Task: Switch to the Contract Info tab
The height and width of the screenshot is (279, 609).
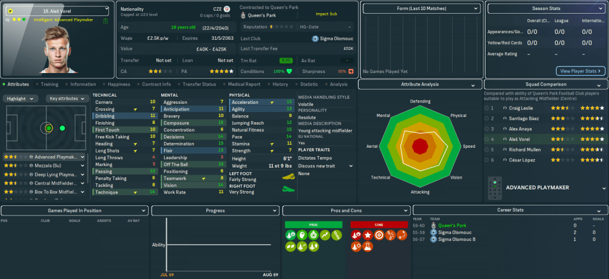Action: [157, 84]
